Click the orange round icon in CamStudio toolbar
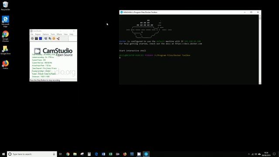The height and width of the screenshot is (157, 279). point(54,38)
